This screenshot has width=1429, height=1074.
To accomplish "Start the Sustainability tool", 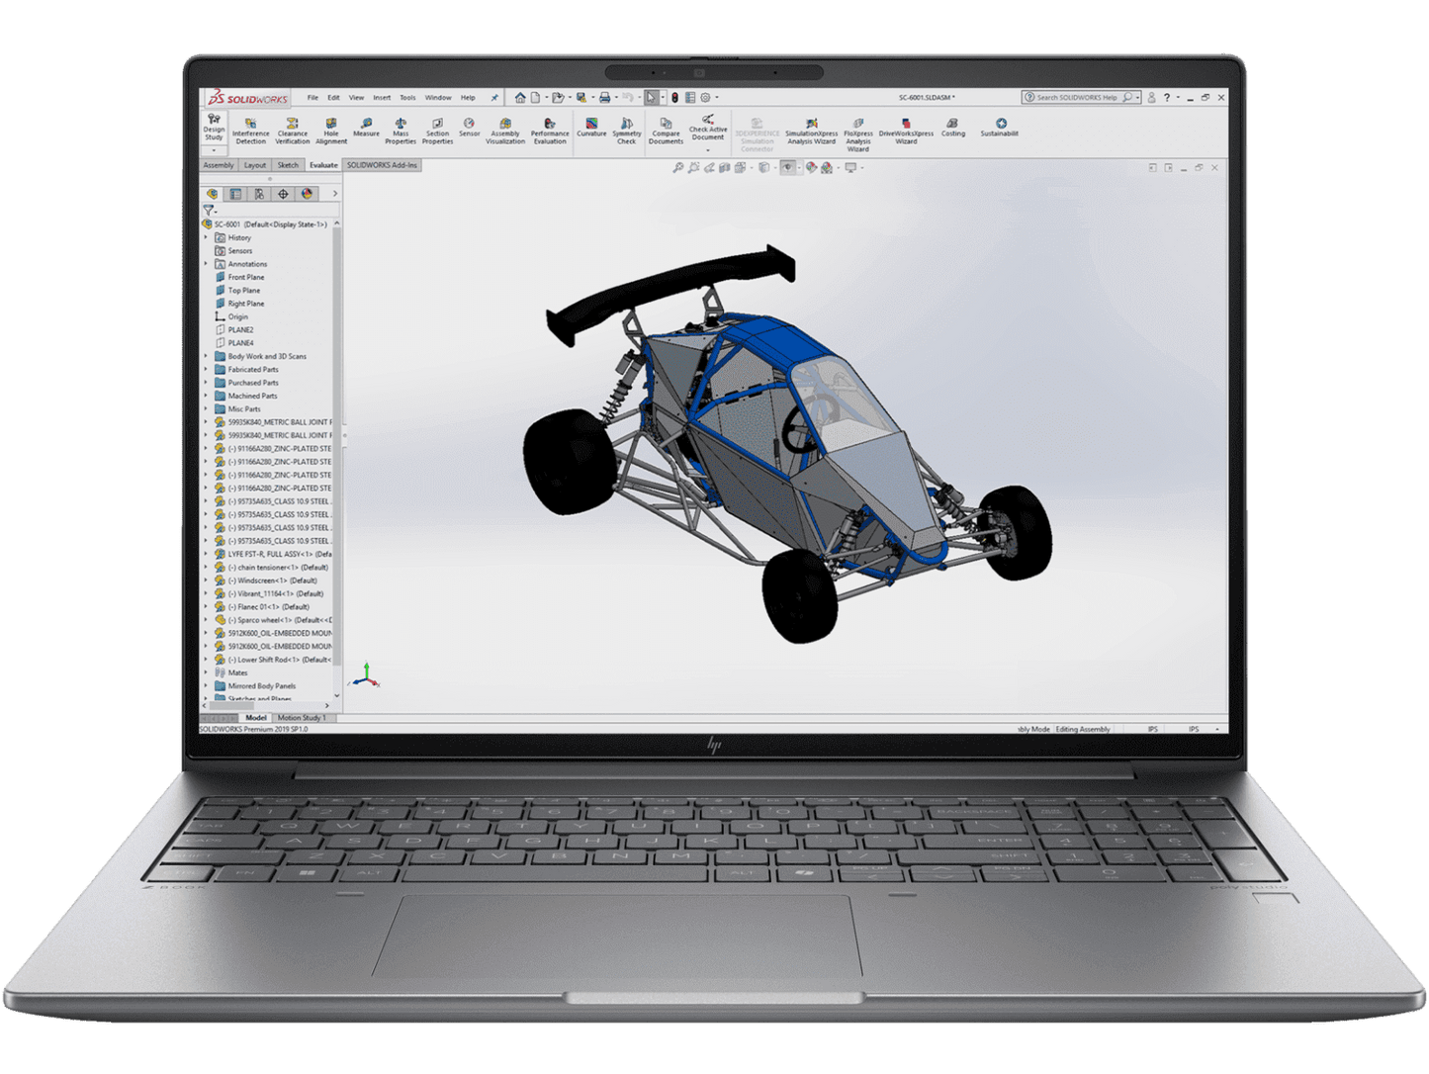I will pos(1002,130).
